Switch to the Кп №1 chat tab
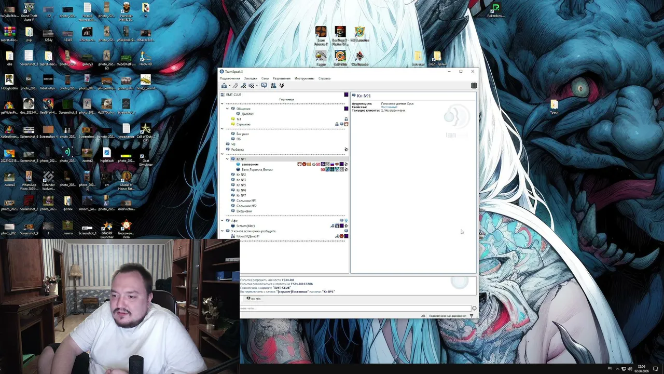The width and height of the screenshot is (664, 374). click(254, 299)
